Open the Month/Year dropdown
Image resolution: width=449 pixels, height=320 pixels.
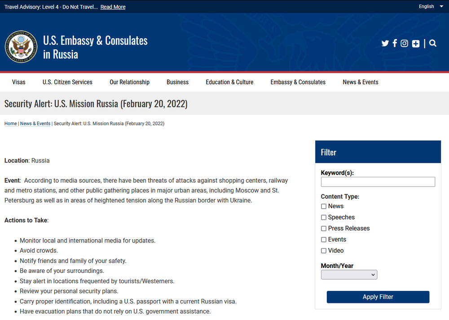click(x=349, y=275)
